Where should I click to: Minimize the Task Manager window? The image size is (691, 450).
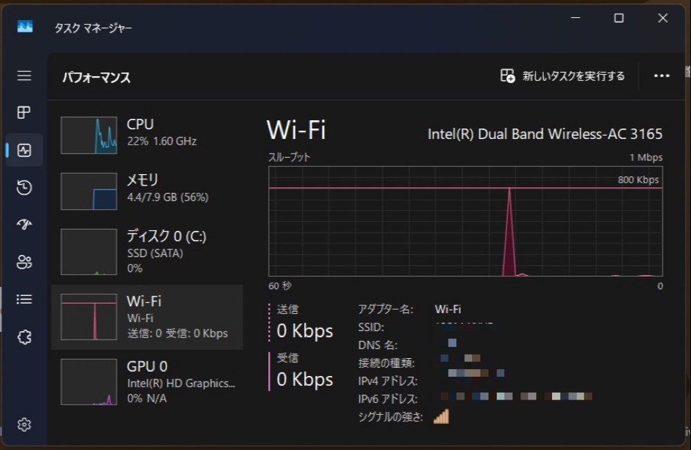pyautogui.click(x=576, y=18)
